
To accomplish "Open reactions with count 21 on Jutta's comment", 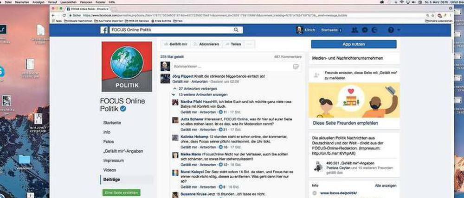I will 223,130.
